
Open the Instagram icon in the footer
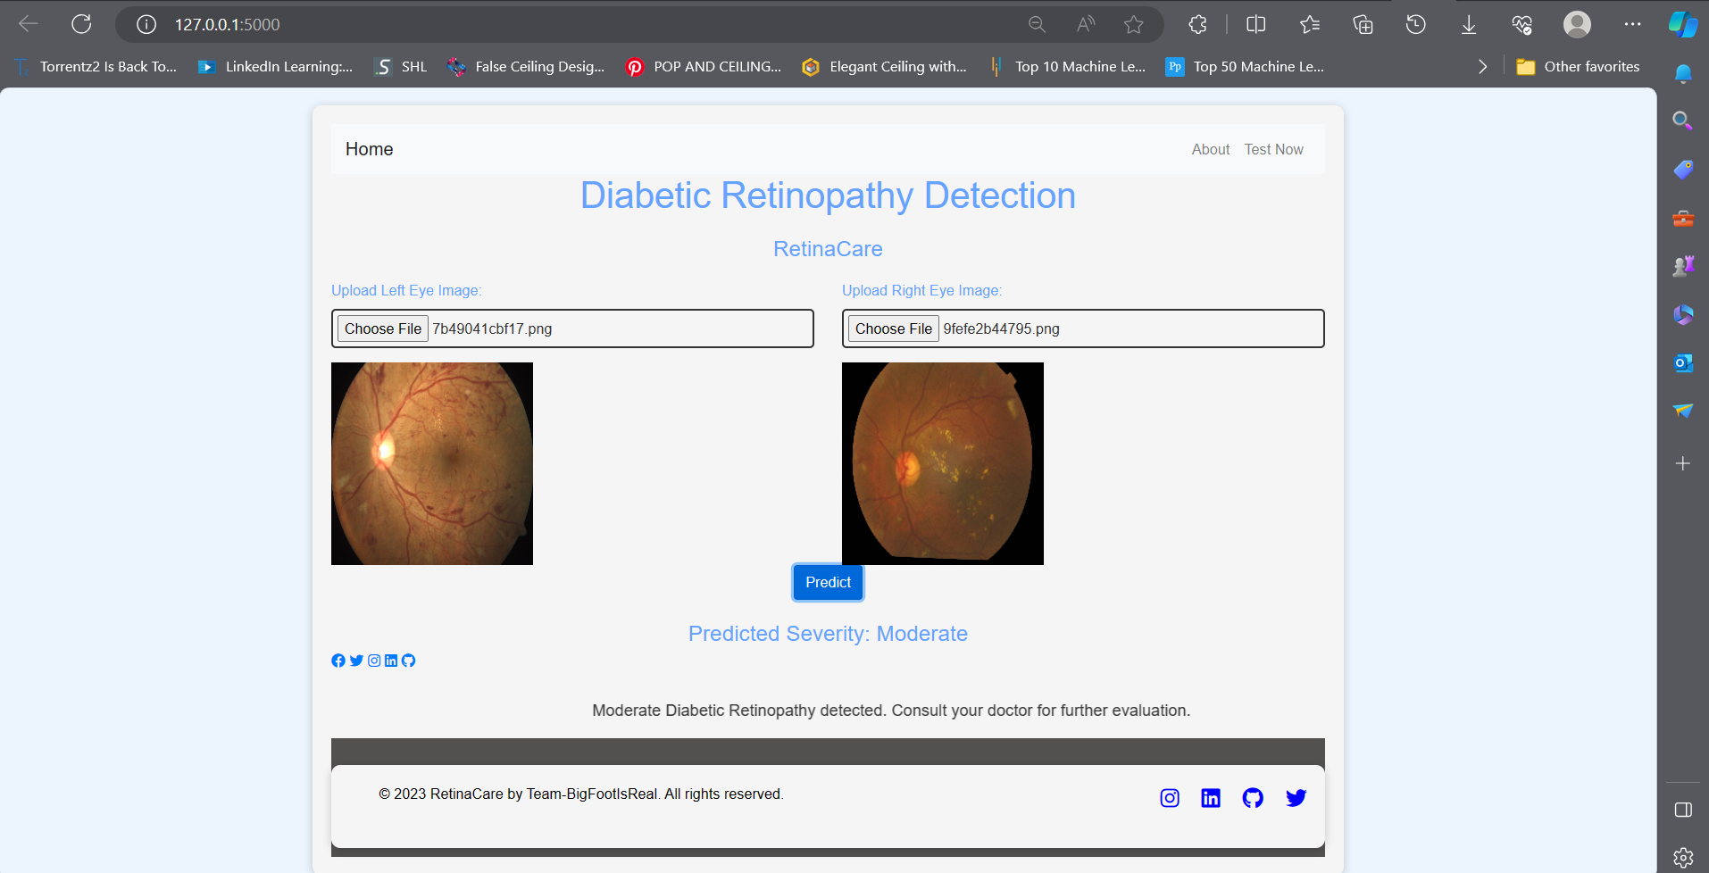(1170, 797)
